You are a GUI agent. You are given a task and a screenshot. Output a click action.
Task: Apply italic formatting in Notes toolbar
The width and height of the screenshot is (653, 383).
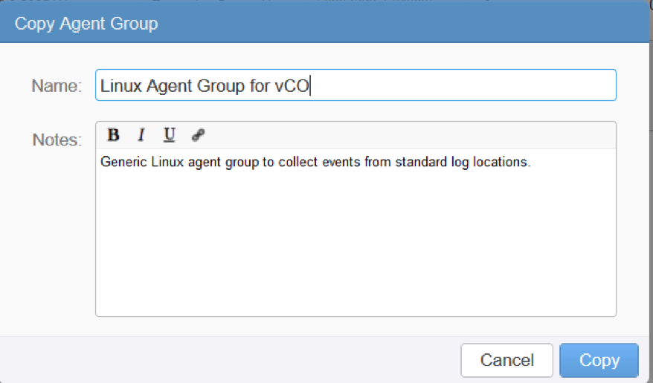141,135
